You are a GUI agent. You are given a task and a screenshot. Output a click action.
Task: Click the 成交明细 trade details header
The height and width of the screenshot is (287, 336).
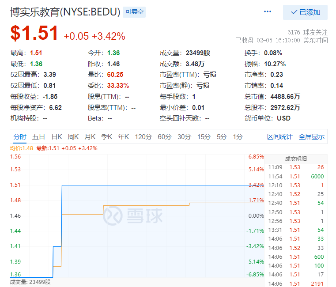coord(296,159)
